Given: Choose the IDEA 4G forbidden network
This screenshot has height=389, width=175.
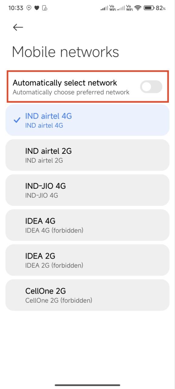Looking at the screenshot, I should tap(87, 225).
